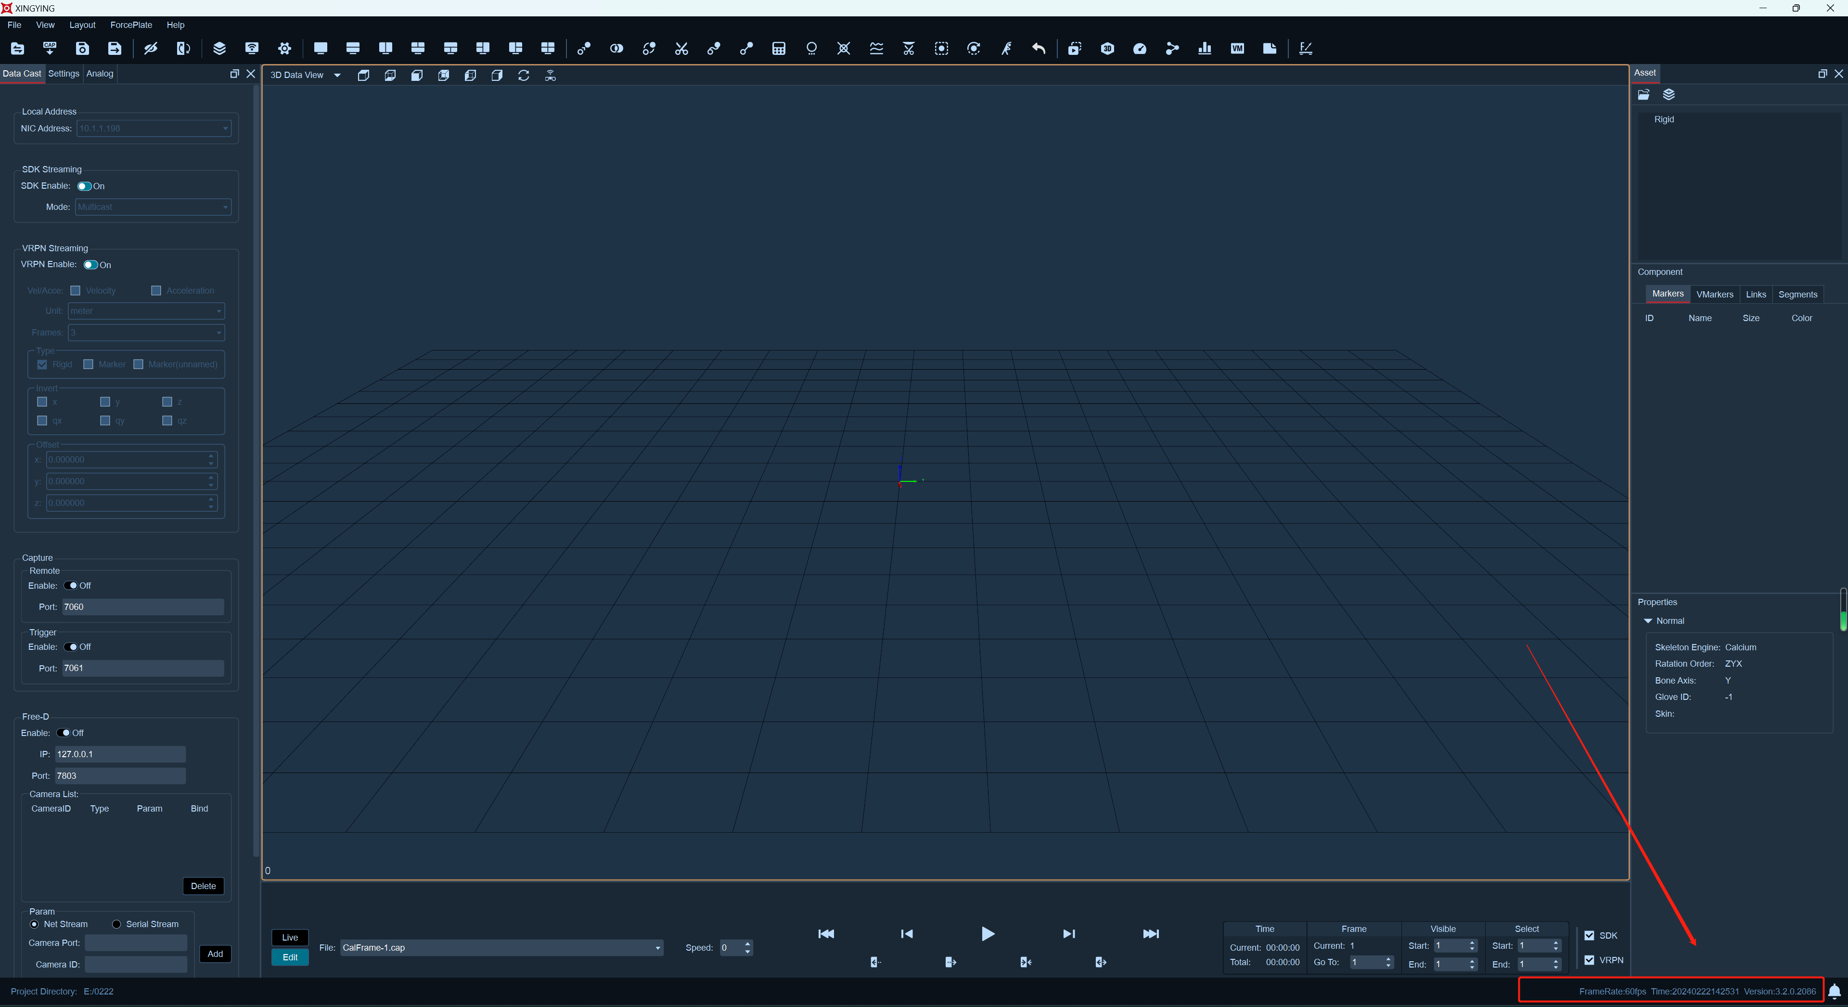1848x1007 pixels.
Task: Toggle the SDK Enable switch
Action: click(x=85, y=186)
